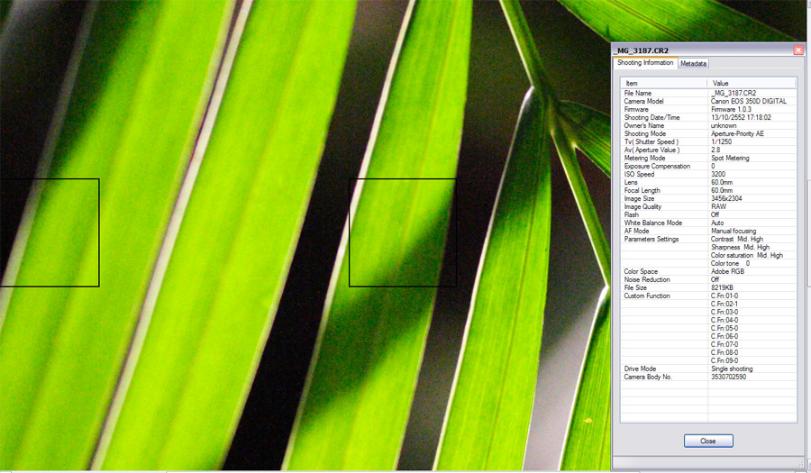Click the Item column header
811x473 pixels.
[x=664, y=83]
